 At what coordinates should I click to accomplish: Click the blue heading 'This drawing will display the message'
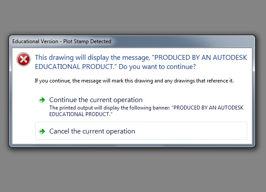point(92,58)
